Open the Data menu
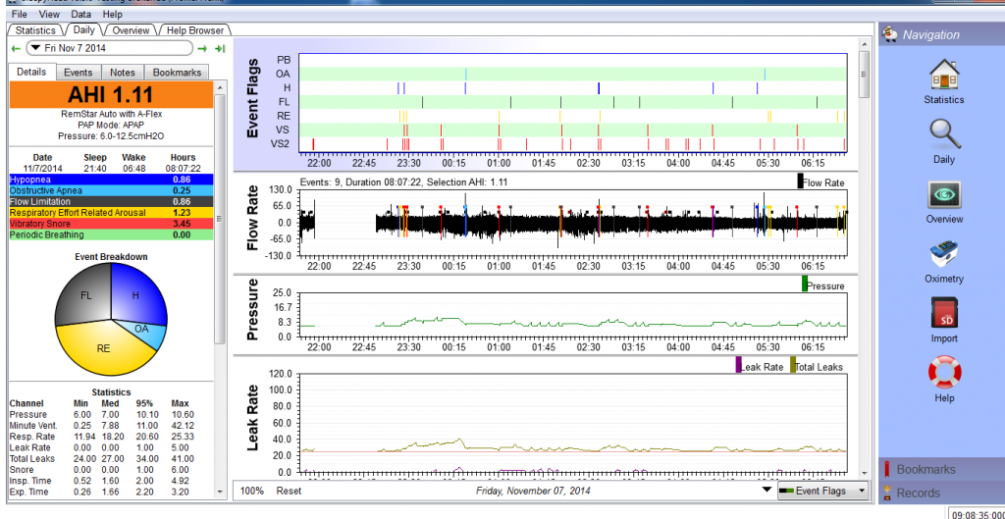Screen dimensions: 1005x519 (x=80, y=14)
